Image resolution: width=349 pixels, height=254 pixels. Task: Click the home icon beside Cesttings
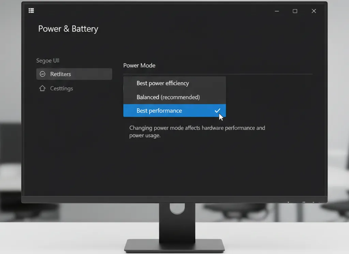pyautogui.click(x=42, y=88)
